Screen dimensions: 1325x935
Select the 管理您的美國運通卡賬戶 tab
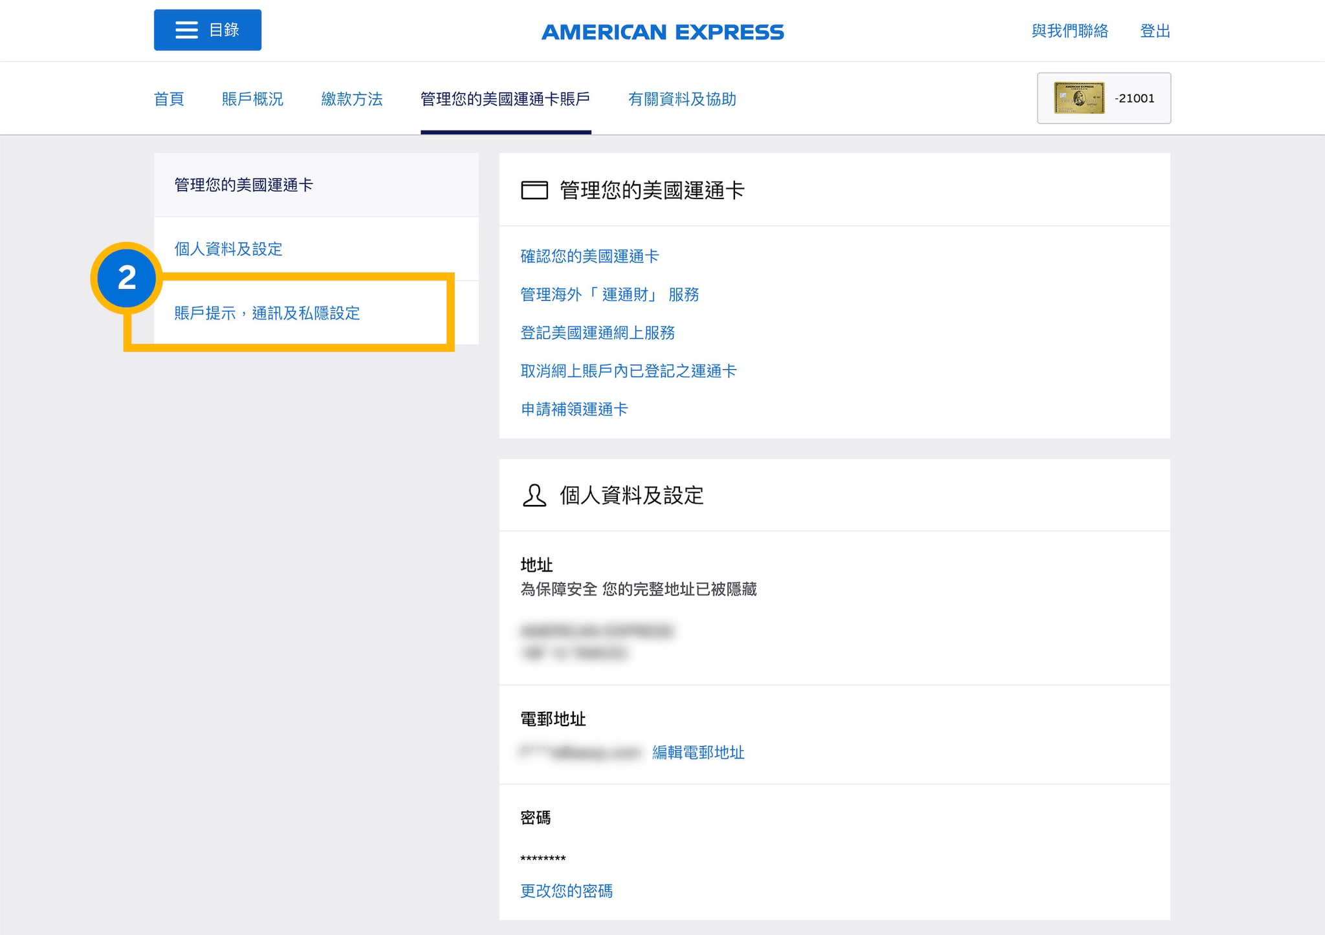505,99
